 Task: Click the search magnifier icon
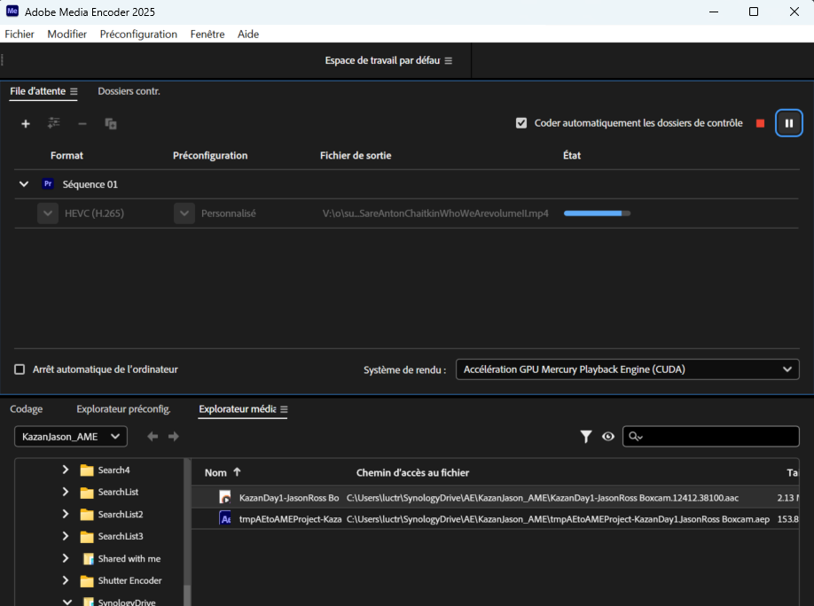click(636, 437)
